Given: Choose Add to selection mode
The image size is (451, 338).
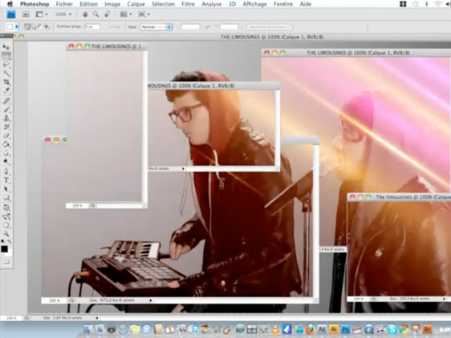Looking at the screenshot, I should point(34,27).
